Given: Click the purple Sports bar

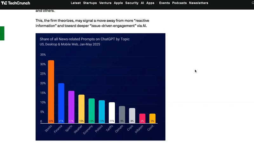Looking at the screenshot, I should point(71,107).
